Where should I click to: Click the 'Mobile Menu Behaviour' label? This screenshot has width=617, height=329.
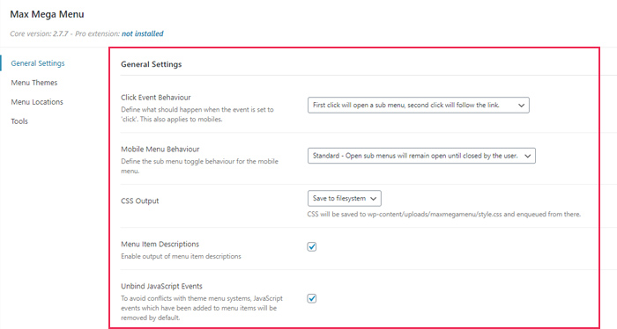click(x=160, y=150)
